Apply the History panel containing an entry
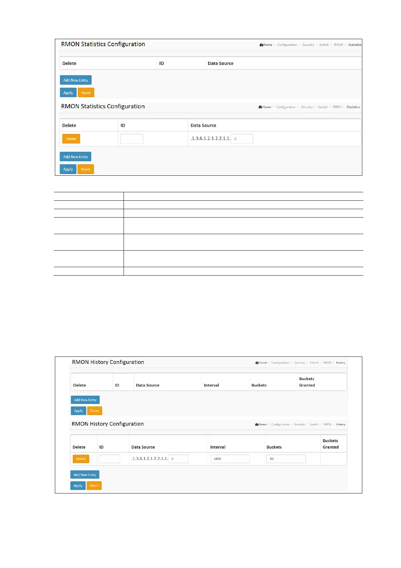 pos(78,486)
